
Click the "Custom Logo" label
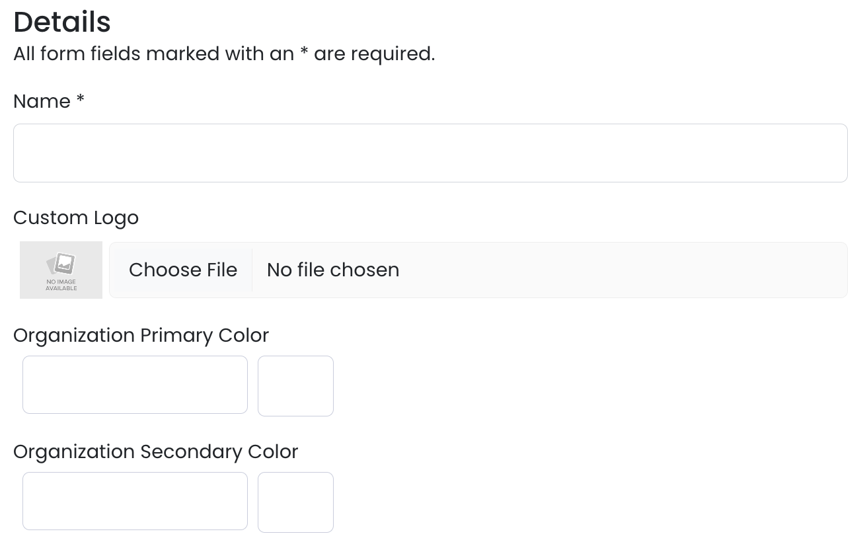click(76, 217)
